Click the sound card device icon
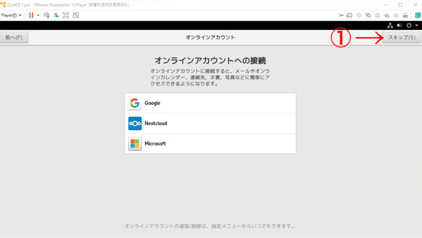 [x=387, y=15]
